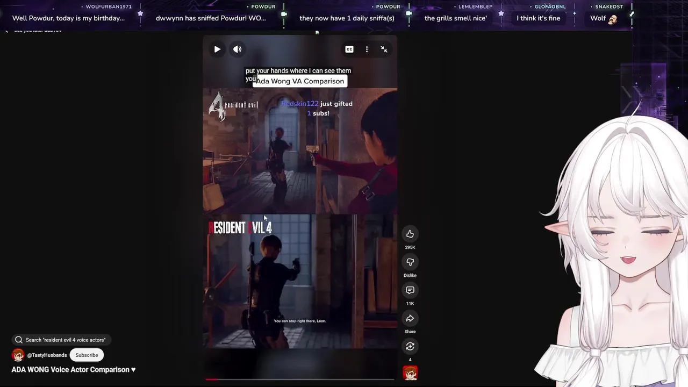The height and width of the screenshot is (387, 688).
Task: Click the "Well Powdur, today is my birthday" message
Action: tap(68, 18)
